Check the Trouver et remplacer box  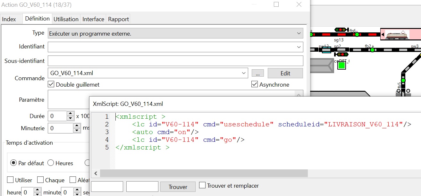tap(202, 185)
